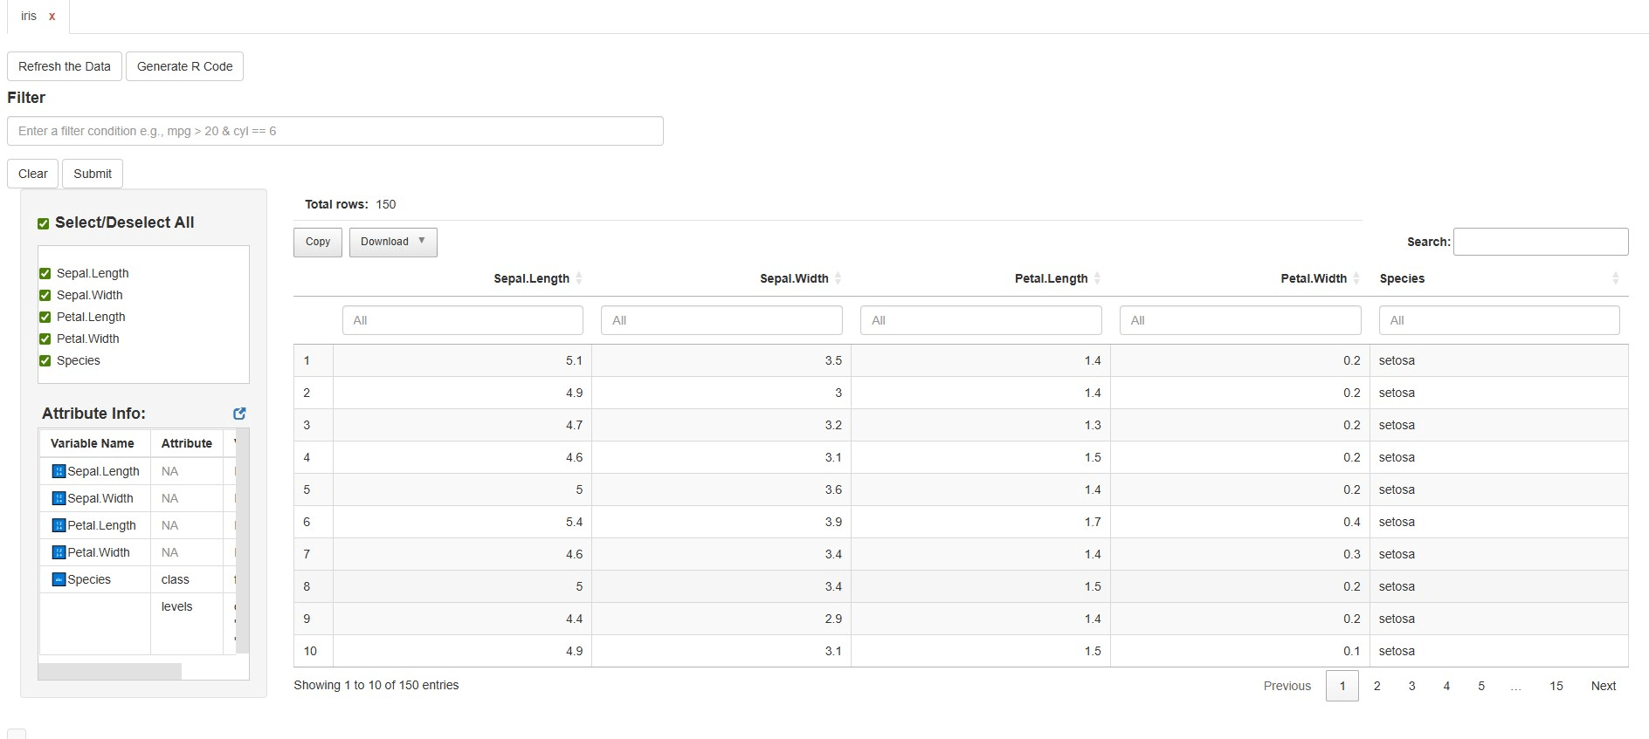Click the Refresh the Data button
The width and height of the screenshot is (1649, 739).
(65, 66)
